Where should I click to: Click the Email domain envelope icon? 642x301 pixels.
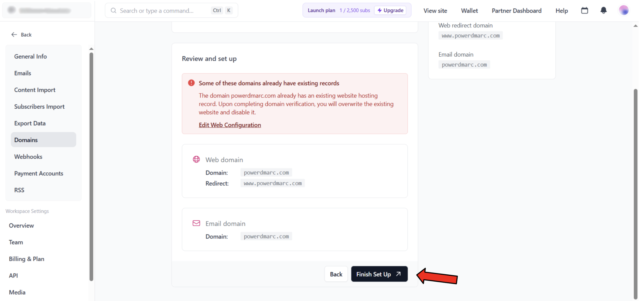tap(196, 223)
